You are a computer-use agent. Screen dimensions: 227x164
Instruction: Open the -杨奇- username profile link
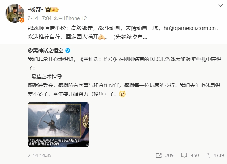tap(35, 9)
